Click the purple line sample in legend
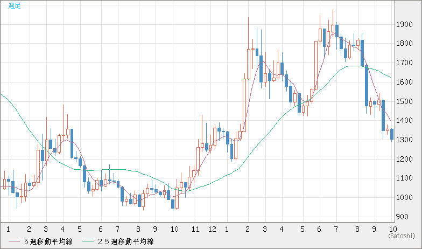The height and width of the screenshot is (249, 422). pos(15,241)
